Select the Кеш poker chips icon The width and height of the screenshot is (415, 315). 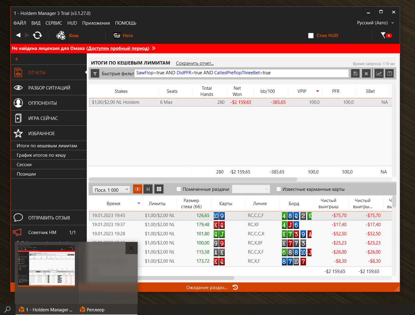click(61, 35)
